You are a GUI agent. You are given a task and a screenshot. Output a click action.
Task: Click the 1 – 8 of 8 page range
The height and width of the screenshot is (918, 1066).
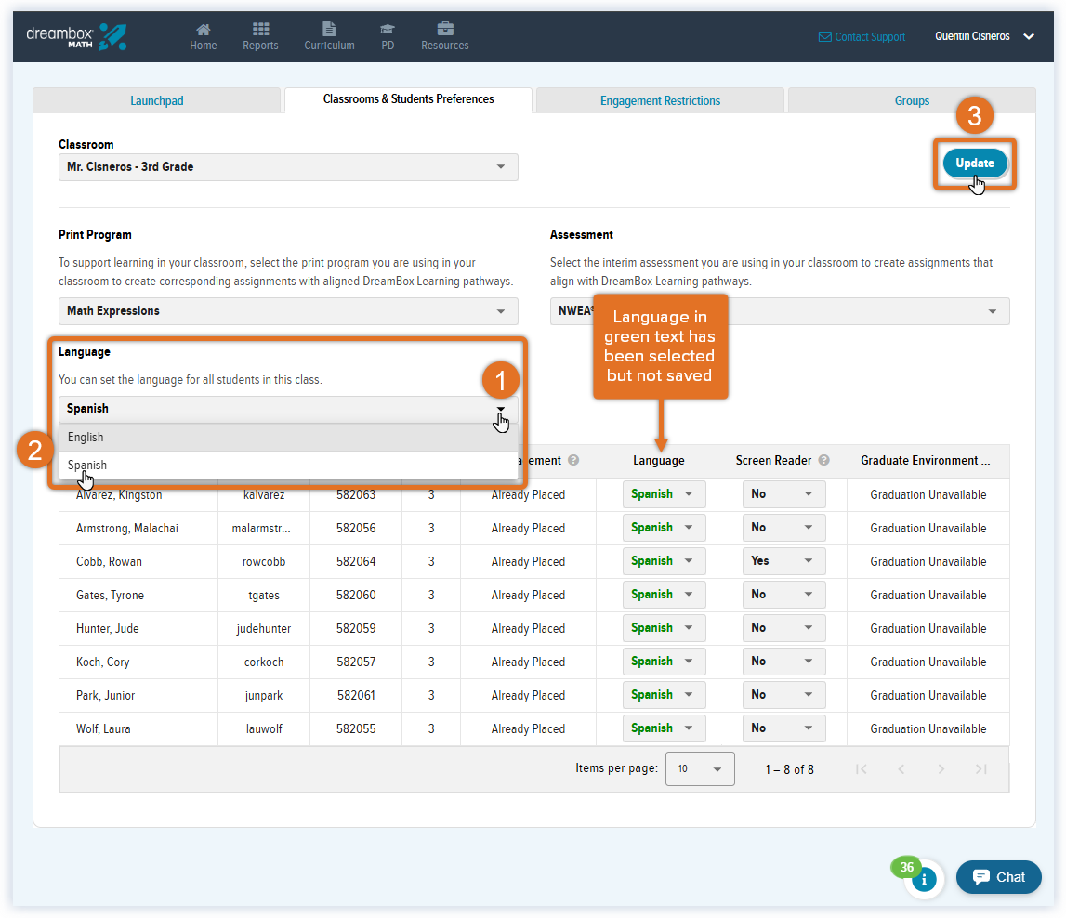[x=789, y=769]
